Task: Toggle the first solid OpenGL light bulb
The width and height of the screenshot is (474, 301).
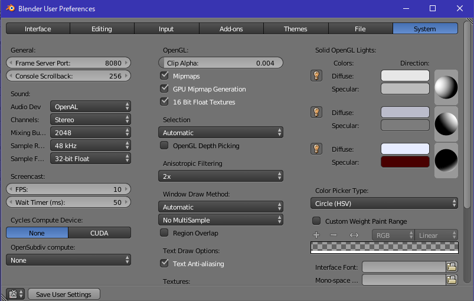Action: [316, 76]
